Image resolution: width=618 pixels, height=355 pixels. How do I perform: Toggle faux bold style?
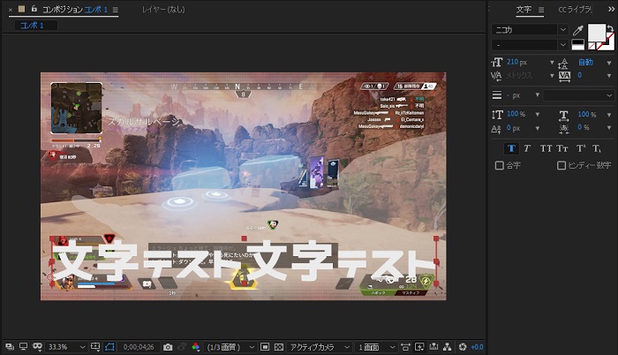coord(511,148)
